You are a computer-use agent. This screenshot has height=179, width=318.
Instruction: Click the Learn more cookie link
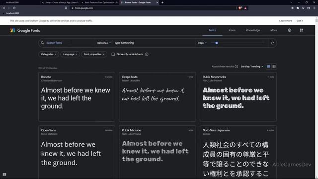[285, 21]
